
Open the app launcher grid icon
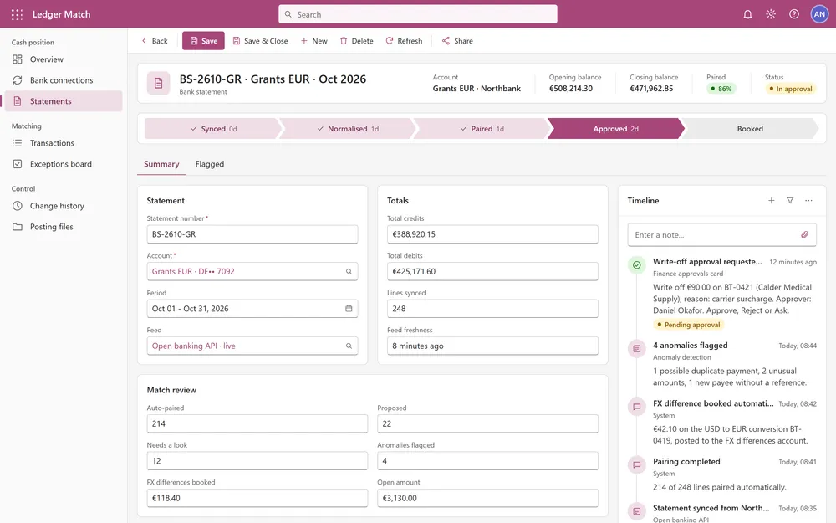pos(17,14)
